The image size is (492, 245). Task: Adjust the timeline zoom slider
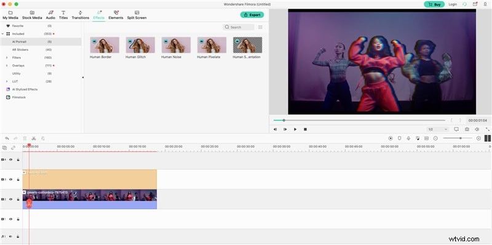pyautogui.click(x=457, y=139)
